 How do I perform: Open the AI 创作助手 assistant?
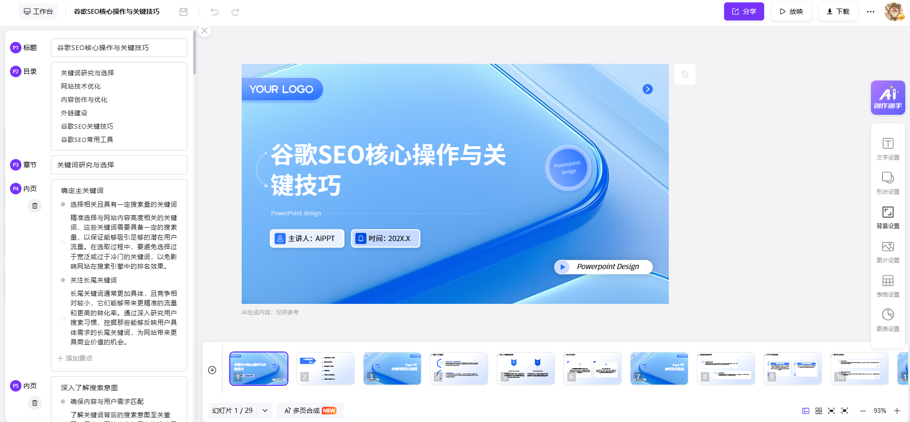coord(888,98)
